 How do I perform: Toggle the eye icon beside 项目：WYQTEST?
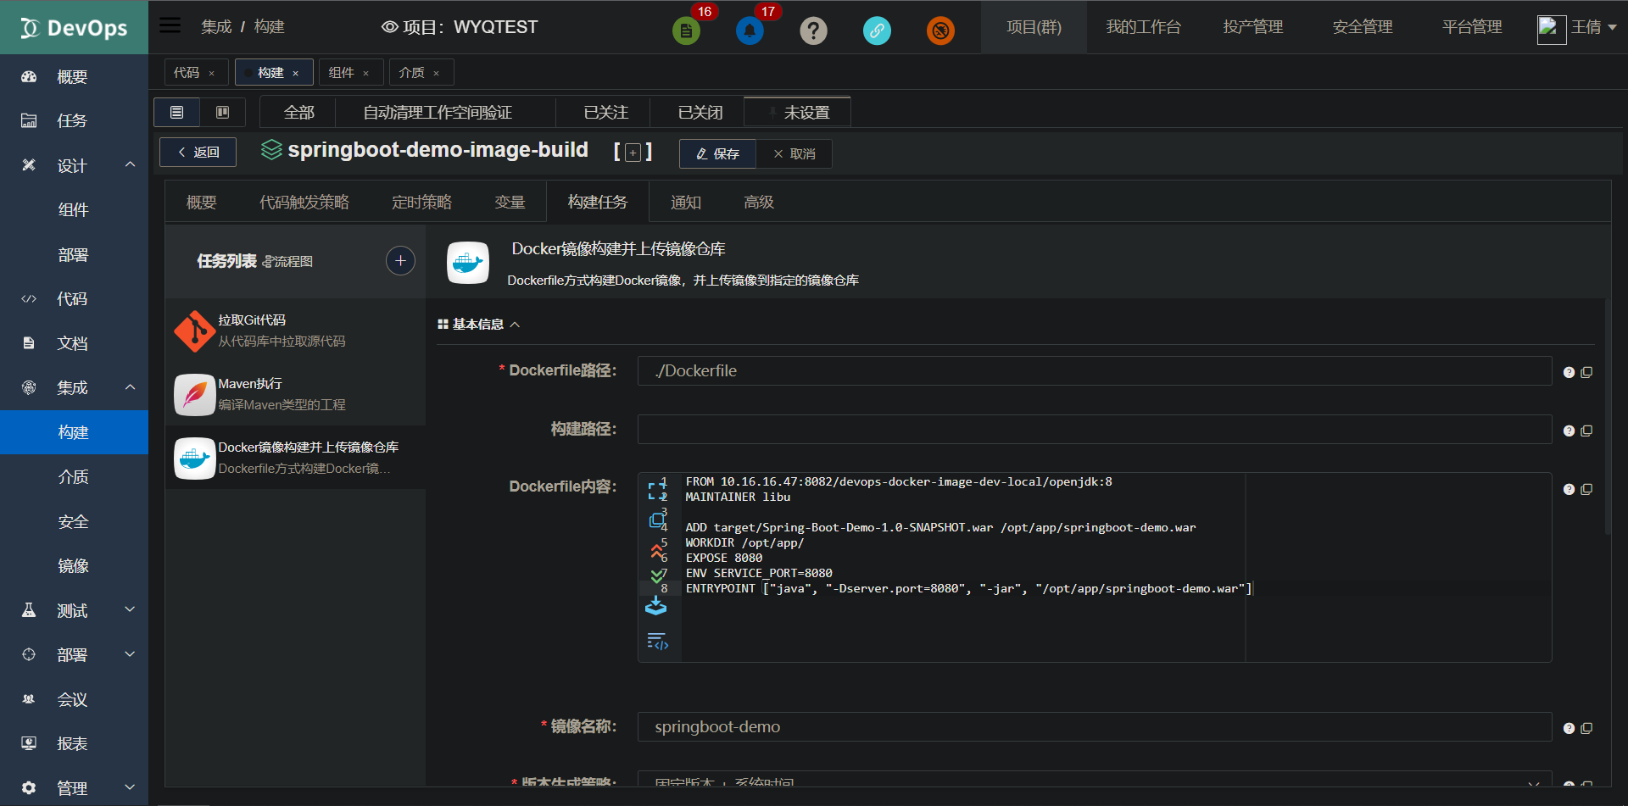389,26
